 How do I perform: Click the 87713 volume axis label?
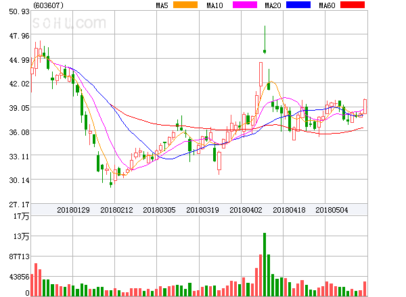(19, 256)
